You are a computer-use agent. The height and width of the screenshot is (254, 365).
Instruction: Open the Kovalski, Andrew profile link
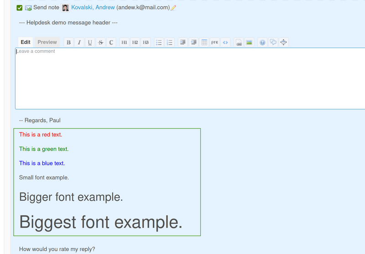(x=93, y=8)
